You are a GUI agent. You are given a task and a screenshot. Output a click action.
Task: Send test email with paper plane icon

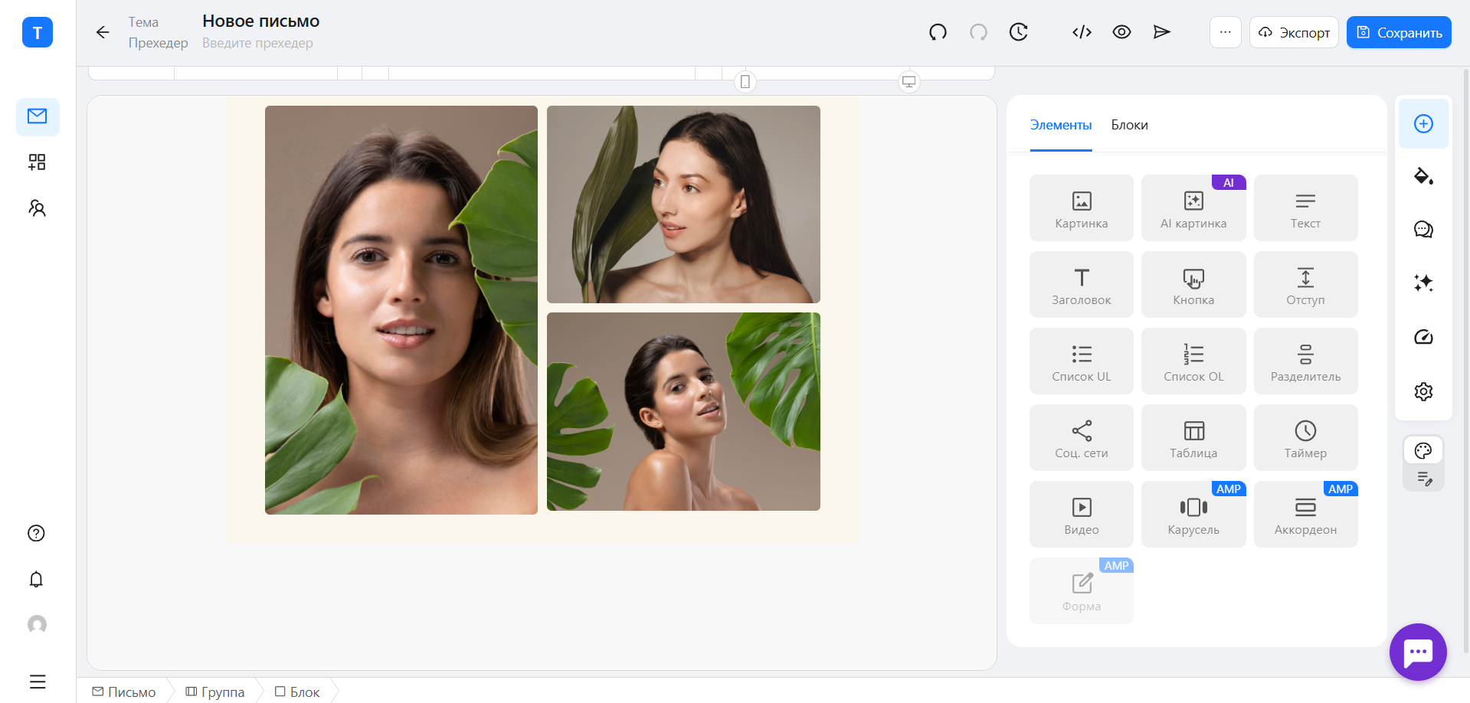[x=1162, y=32]
